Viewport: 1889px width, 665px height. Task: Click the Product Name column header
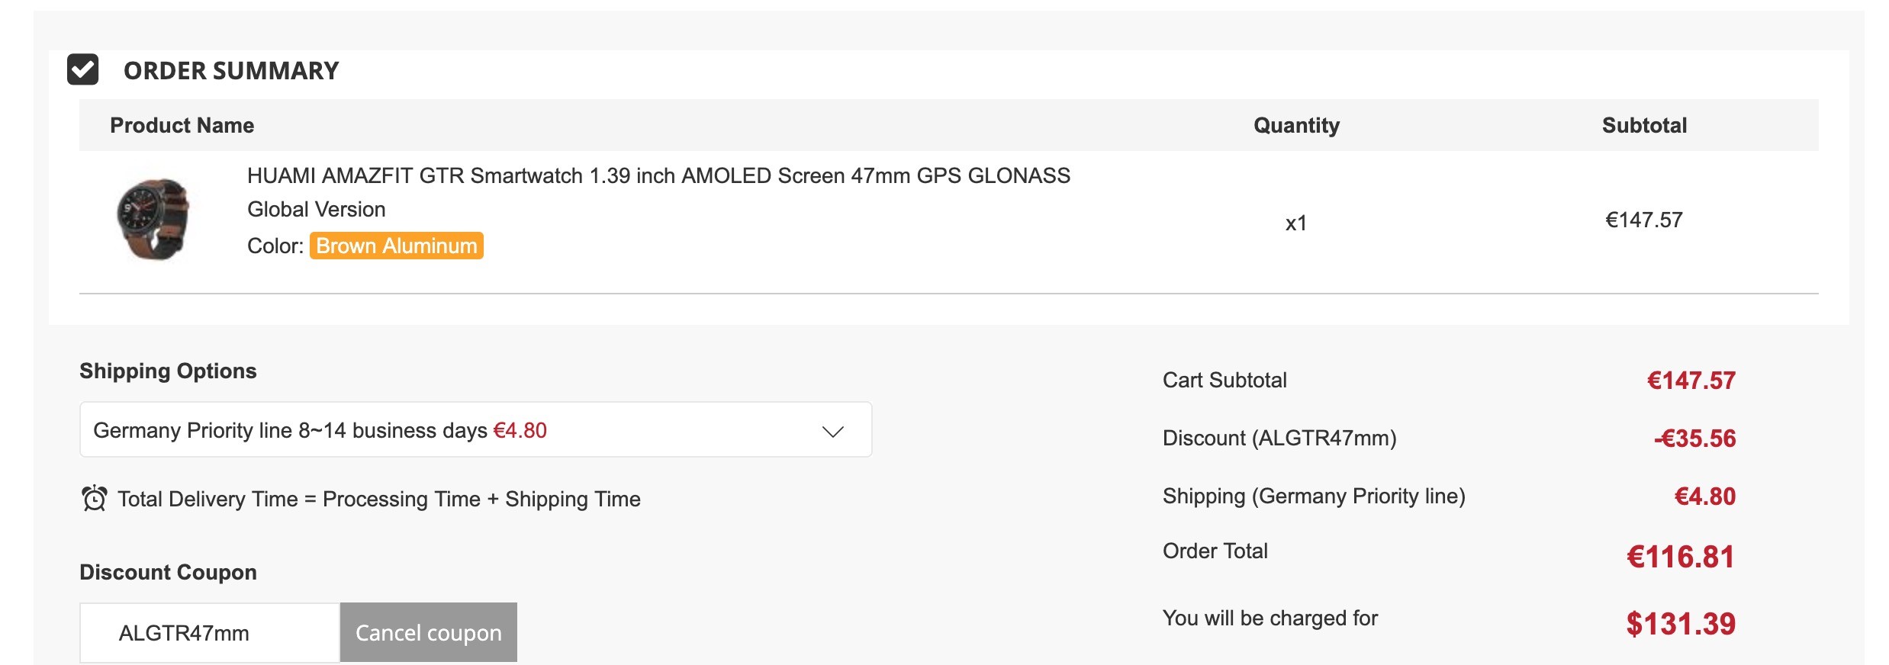point(182,125)
